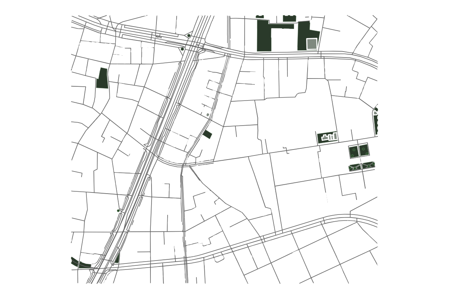Select the small gray square above the dark rectangle
The width and height of the screenshot is (449, 299).
click(208, 115)
